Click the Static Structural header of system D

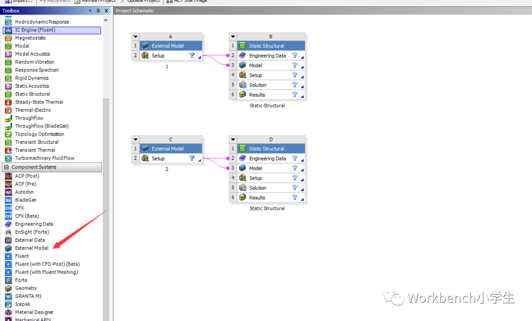(271, 149)
